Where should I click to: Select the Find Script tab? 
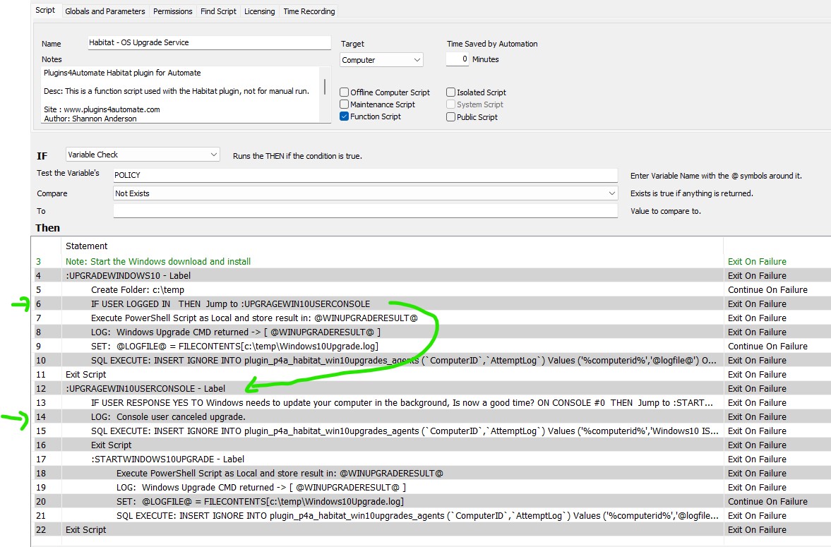(x=218, y=11)
